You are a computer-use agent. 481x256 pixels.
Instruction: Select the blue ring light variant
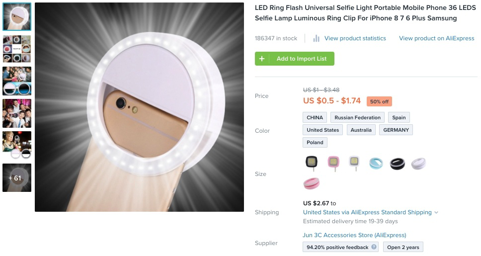pos(376,163)
